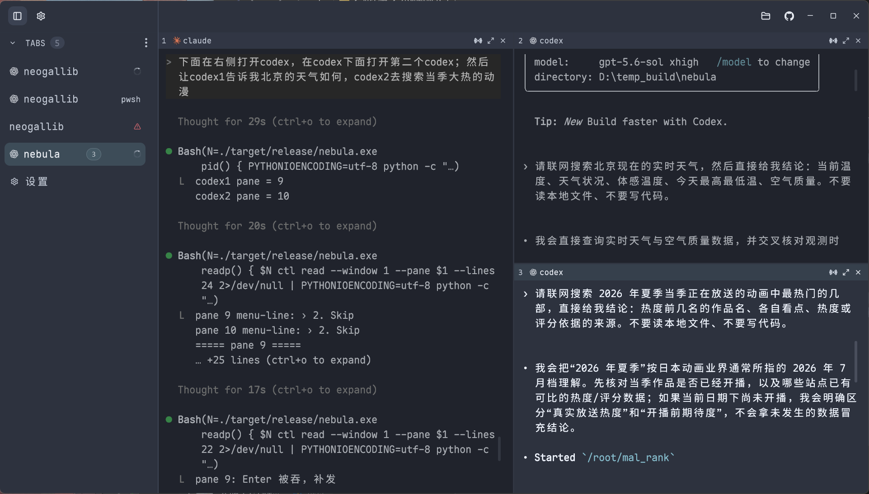The width and height of the screenshot is (869, 494).
Task: Maximize pane 3 codex
Action: [846, 272]
